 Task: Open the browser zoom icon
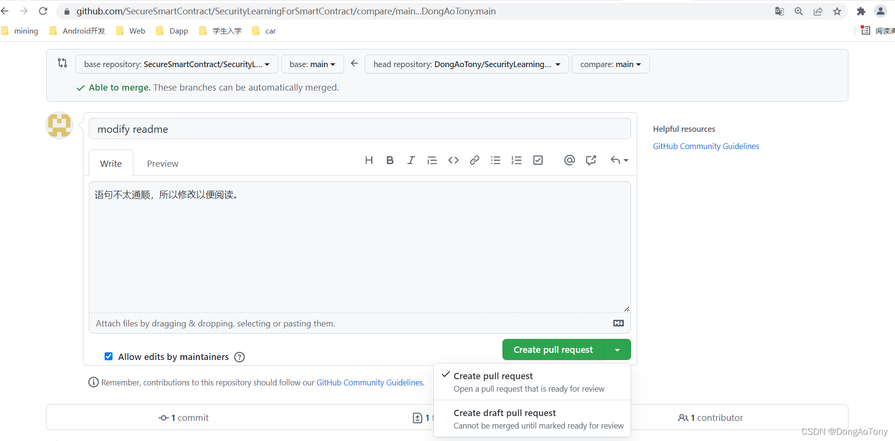click(x=799, y=11)
